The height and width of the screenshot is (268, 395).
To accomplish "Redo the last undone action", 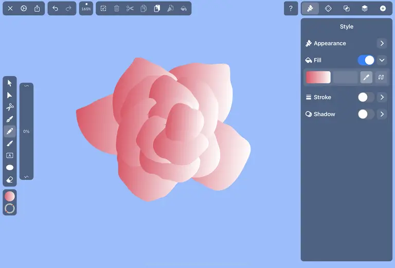I will pyautogui.click(x=68, y=9).
